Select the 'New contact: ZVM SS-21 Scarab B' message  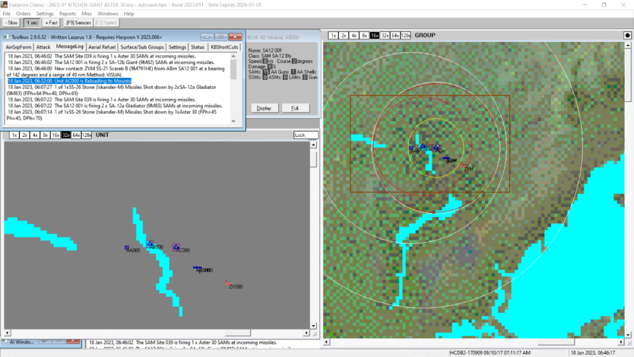coord(115,72)
